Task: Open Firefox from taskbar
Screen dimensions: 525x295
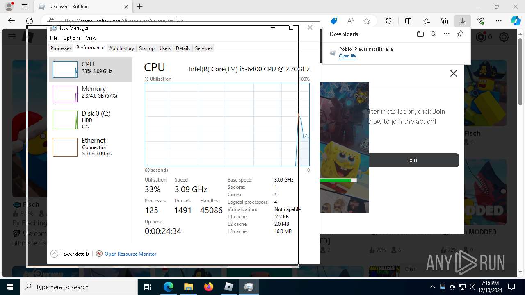Action: (209, 287)
